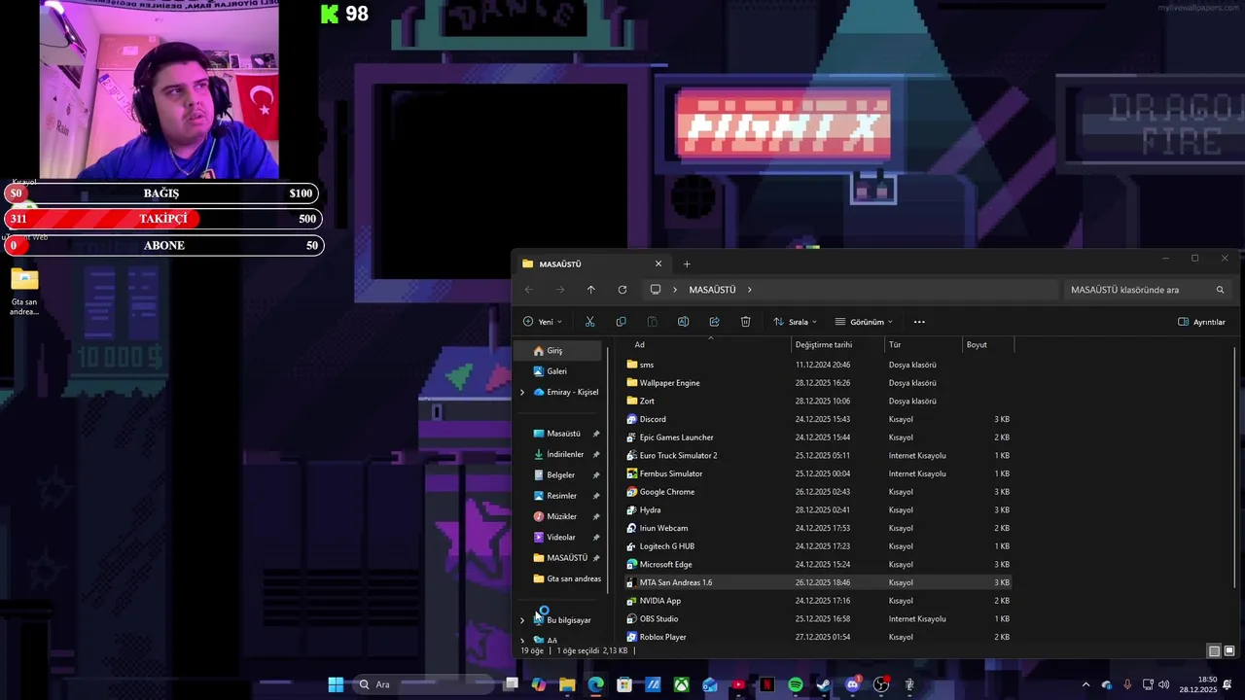Viewport: 1245px width, 700px height.
Task: Select the Roblox Player shortcut icon
Action: click(x=631, y=638)
